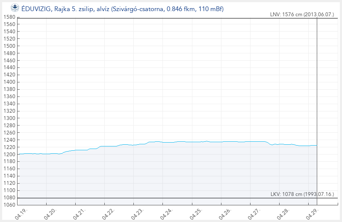Select the 04.19. date on the x-axis
Viewport: 342px width, 222px height.
pos(21,213)
